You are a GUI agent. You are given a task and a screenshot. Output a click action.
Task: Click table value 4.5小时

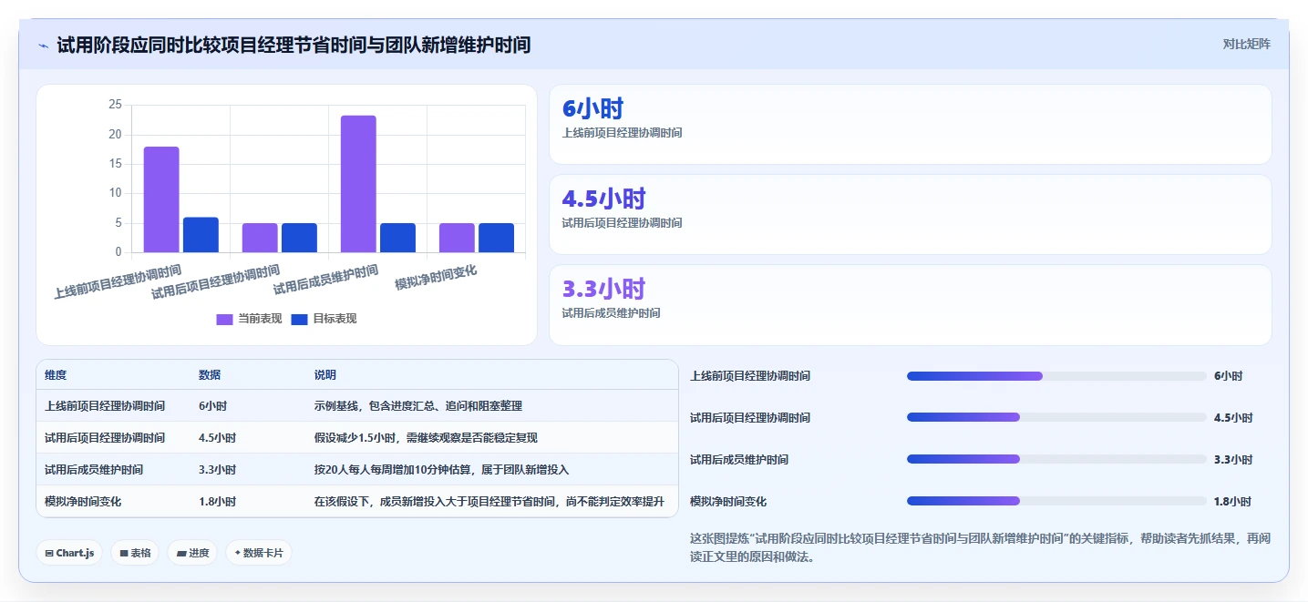pos(217,438)
